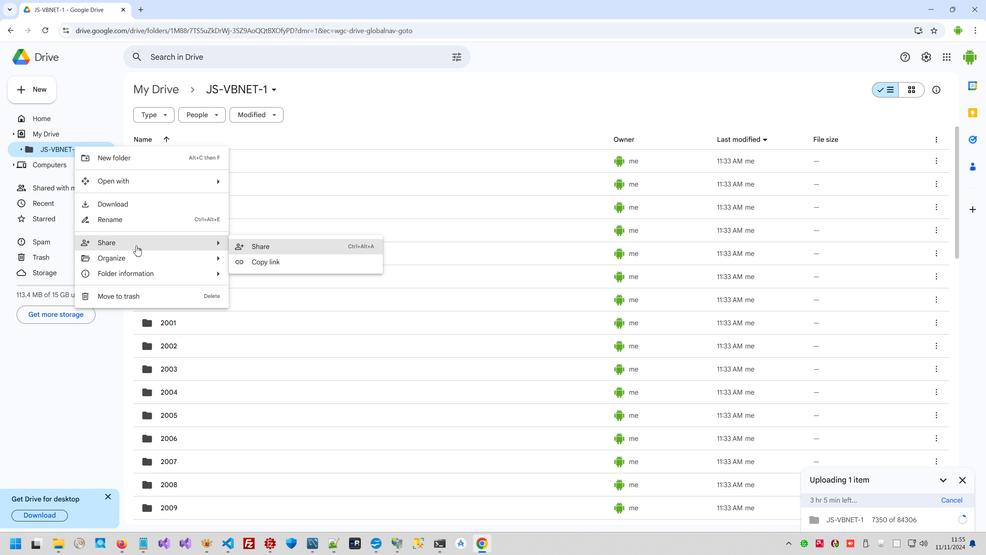The width and height of the screenshot is (986, 555).
Task: Open Google apps grid launcher
Action: pos(947,57)
